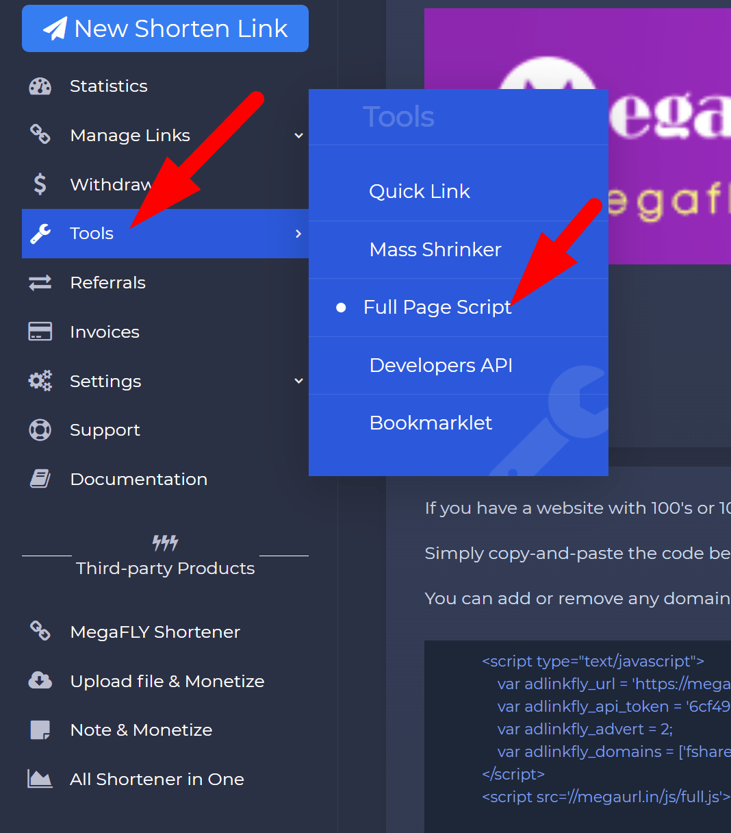Open the Invoices page

(x=105, y=332)
